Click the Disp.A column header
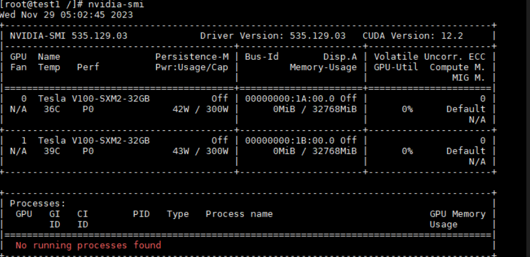The image size is (530, 257). pos(340,57)
